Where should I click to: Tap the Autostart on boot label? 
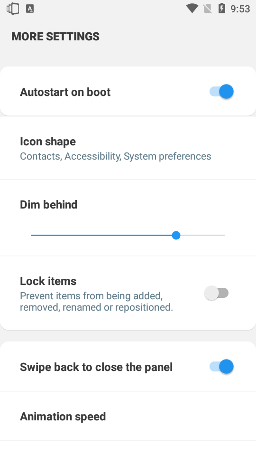click(x=65, y=92)
